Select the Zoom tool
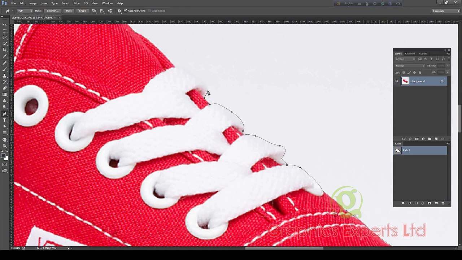Image resolution: width=462 pixels, height=260 pixels. (x=5, y=146)
